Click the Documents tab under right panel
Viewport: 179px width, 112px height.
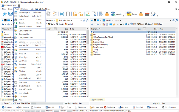coord(98,100)
